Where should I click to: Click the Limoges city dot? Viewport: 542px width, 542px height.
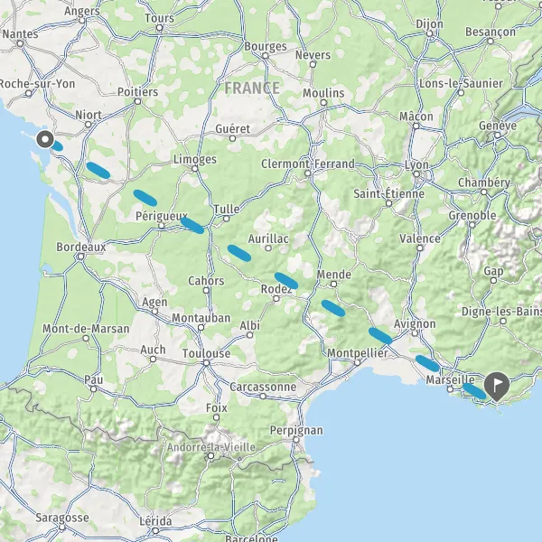195,169
